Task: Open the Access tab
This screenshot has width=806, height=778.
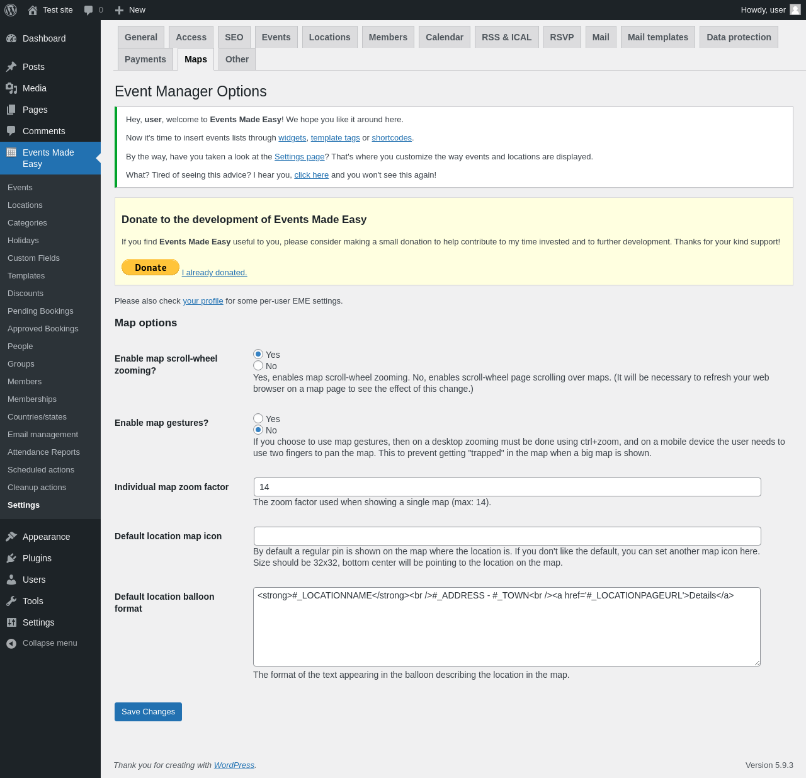Action: click(191, 37)
